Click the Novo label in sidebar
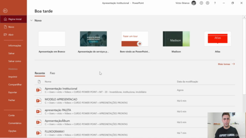This screenshot has width=246, height=138. pyautogui.click(x=11, y=27)
